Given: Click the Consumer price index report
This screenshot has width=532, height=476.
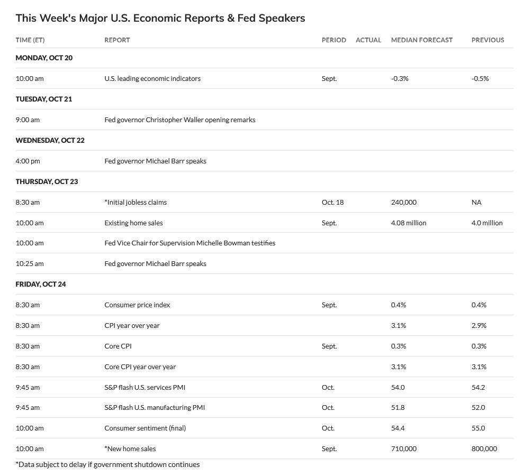Looking at the screenshot, I should (x=137, y=305).
